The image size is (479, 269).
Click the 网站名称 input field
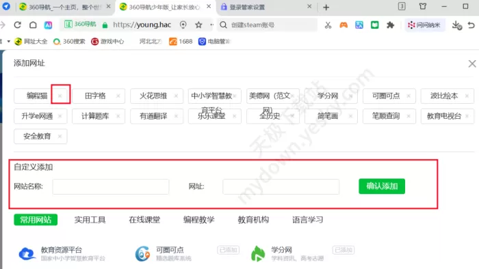click(x=111, y=187)
